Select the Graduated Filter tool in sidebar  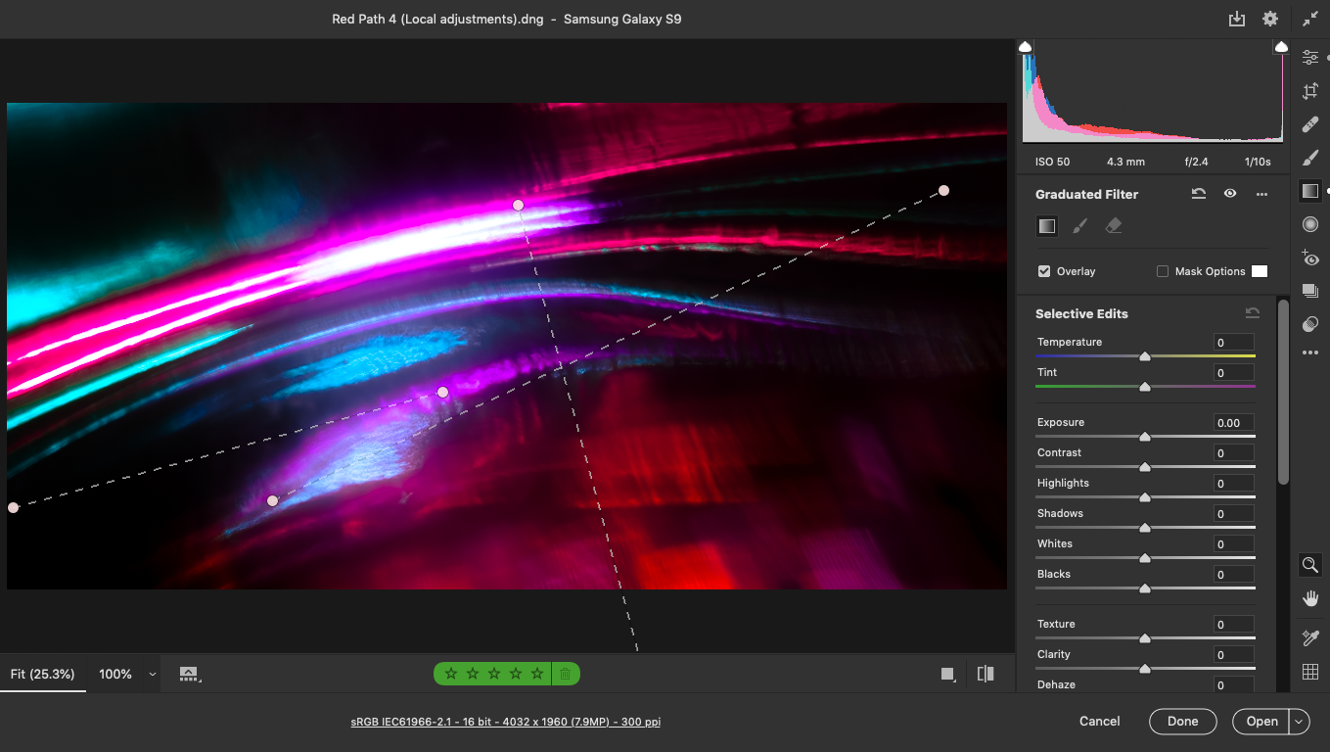(1310, 191)
